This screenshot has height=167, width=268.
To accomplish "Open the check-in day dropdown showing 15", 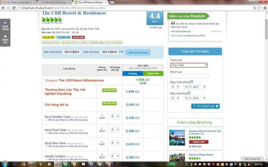I will pos(175,87).
